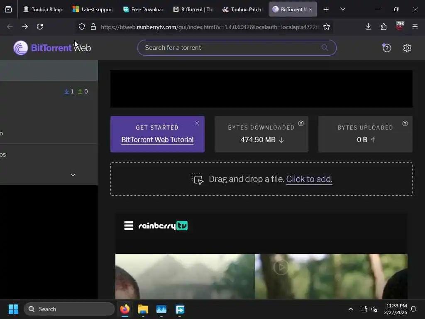The width and height of the screenshot is (425, 319).
Task: Open the rainberry tv hamburger menu
Action: (x=129, y=226)
